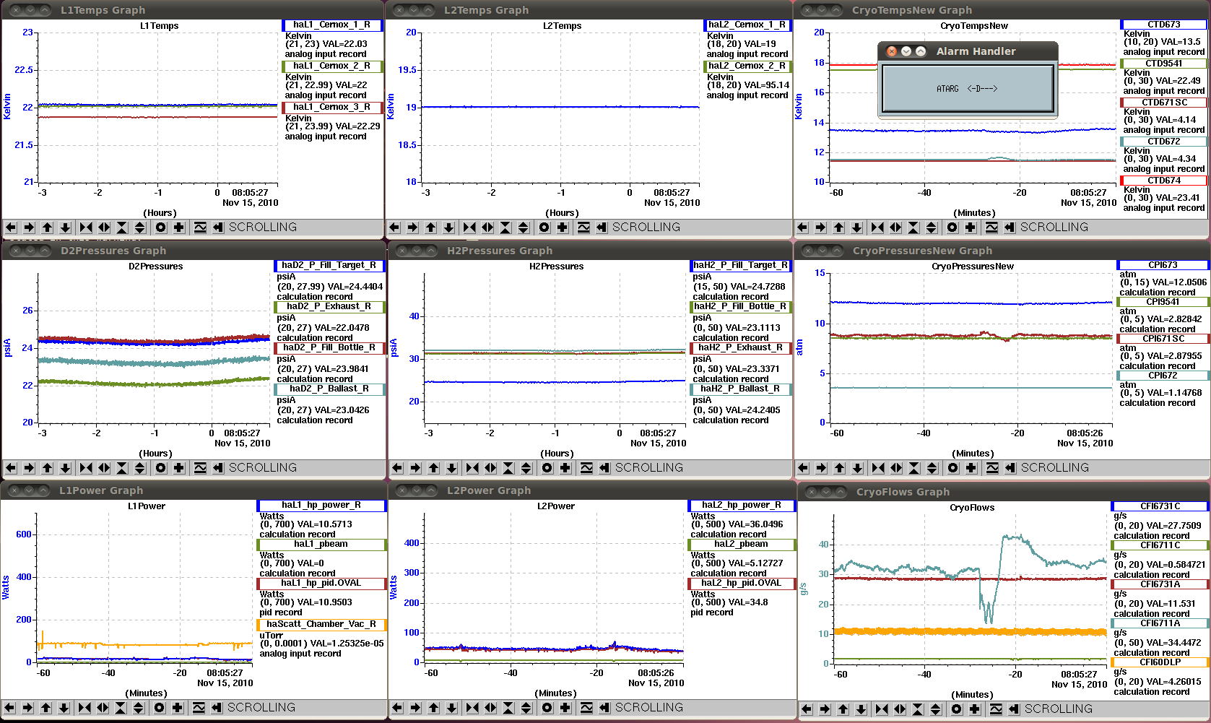
Task: Click the Alarm Handler title bar
Action: click(x=968, y=51)
